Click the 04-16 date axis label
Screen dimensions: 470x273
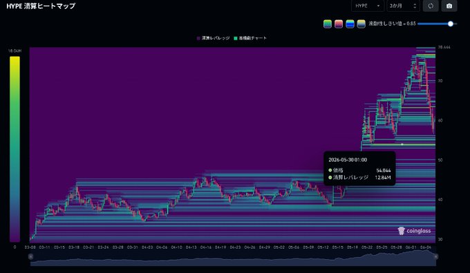pyautogui.click(x=206, y=247)
